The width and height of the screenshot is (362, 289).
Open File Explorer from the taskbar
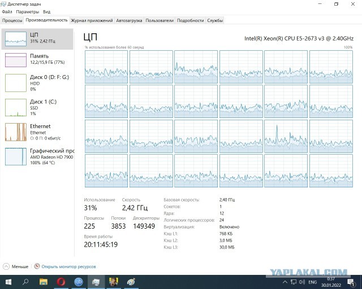(43, 281)
